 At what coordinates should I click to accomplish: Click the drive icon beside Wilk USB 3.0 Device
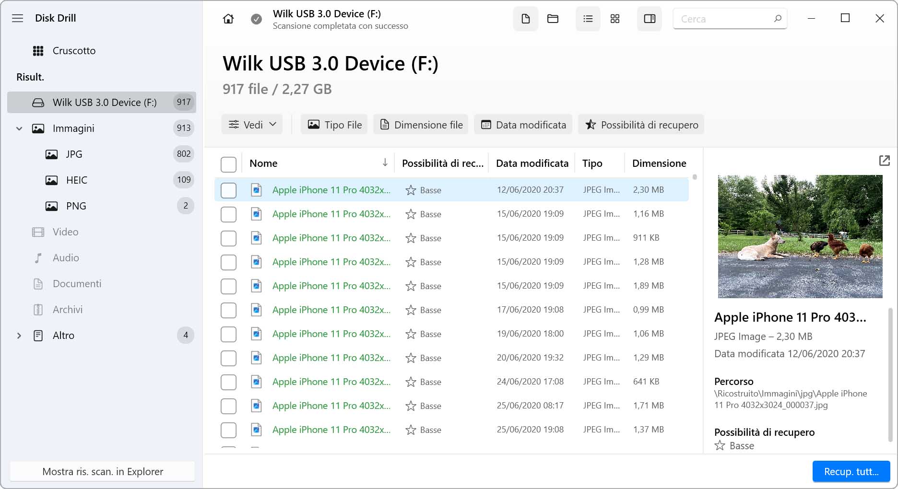point(38,103)
